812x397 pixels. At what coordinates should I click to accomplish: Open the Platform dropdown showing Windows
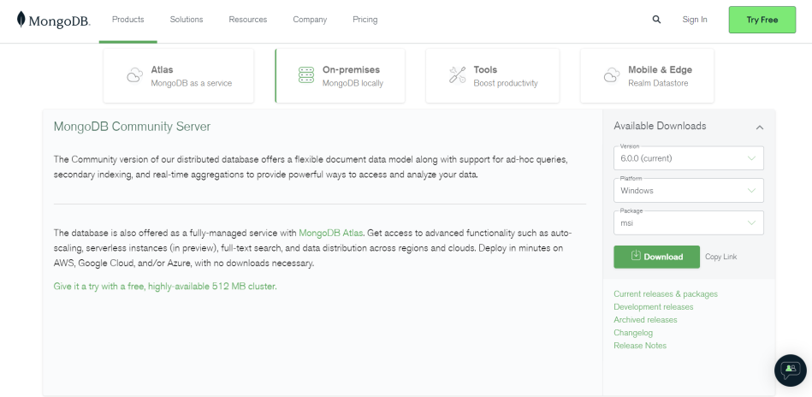[688, 191]
